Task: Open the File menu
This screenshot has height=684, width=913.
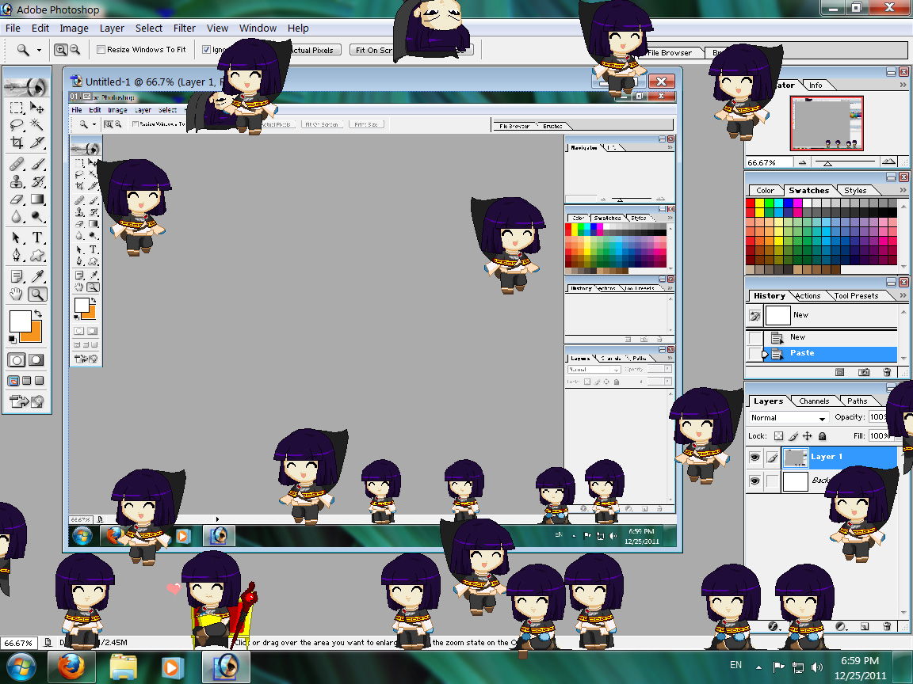Action: point(13,28)
